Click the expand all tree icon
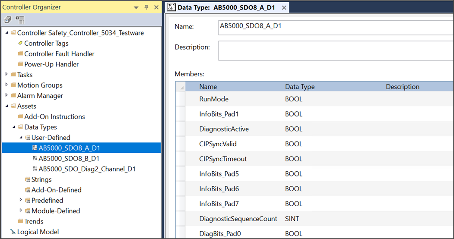454x239 pixels. (20, 20)
